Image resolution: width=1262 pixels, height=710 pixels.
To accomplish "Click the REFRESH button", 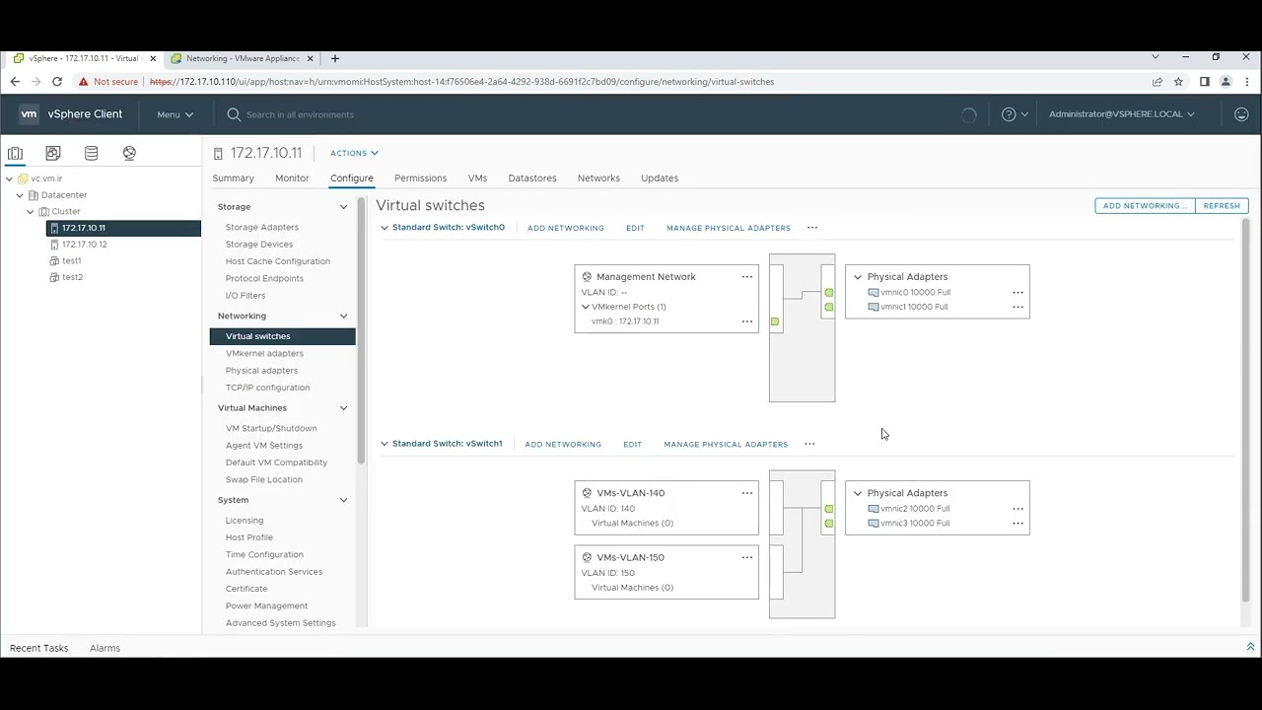I will click(x=1222, y=206).
